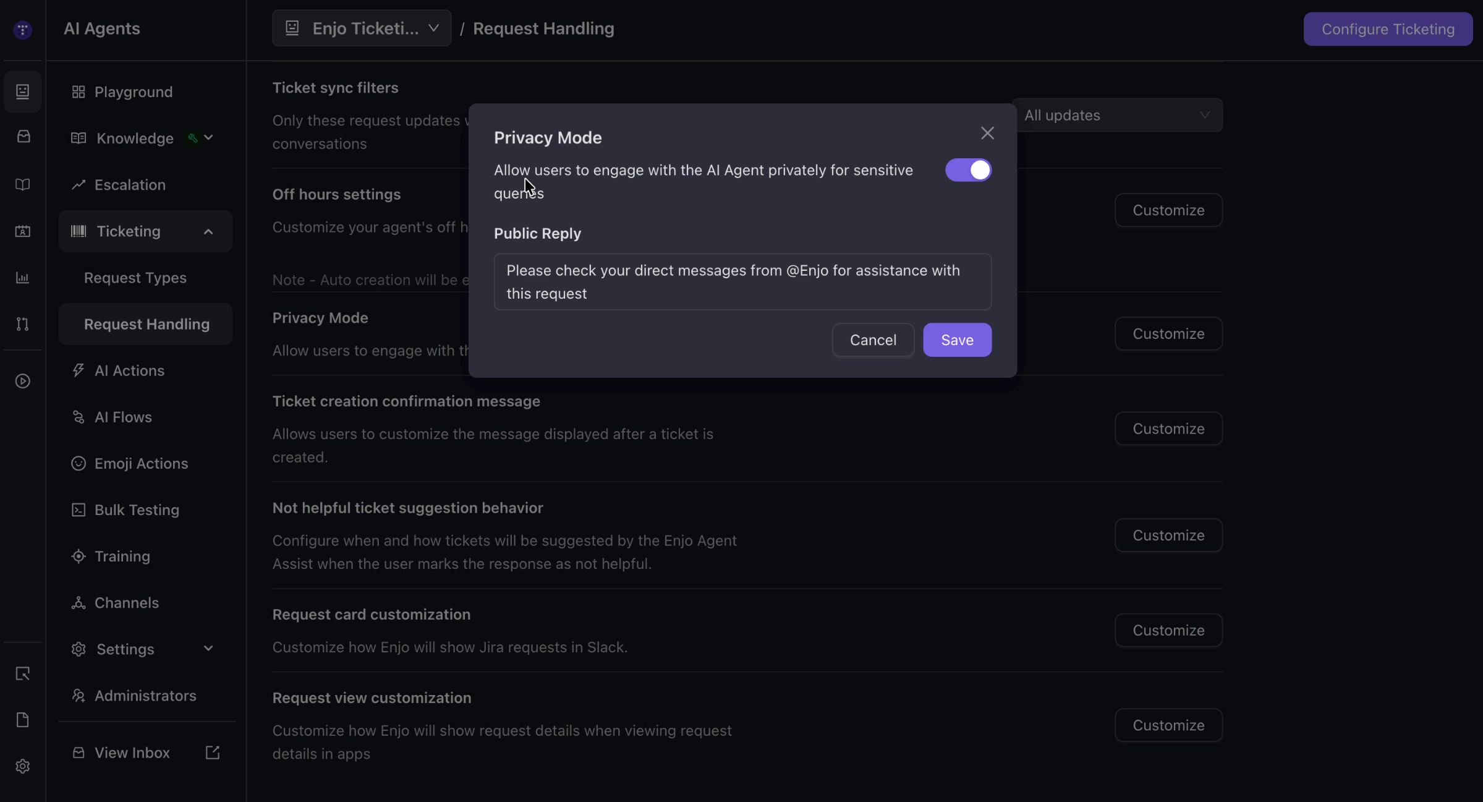
Task: Select Request Types under Ticketing
Action: tap(135, 278)
